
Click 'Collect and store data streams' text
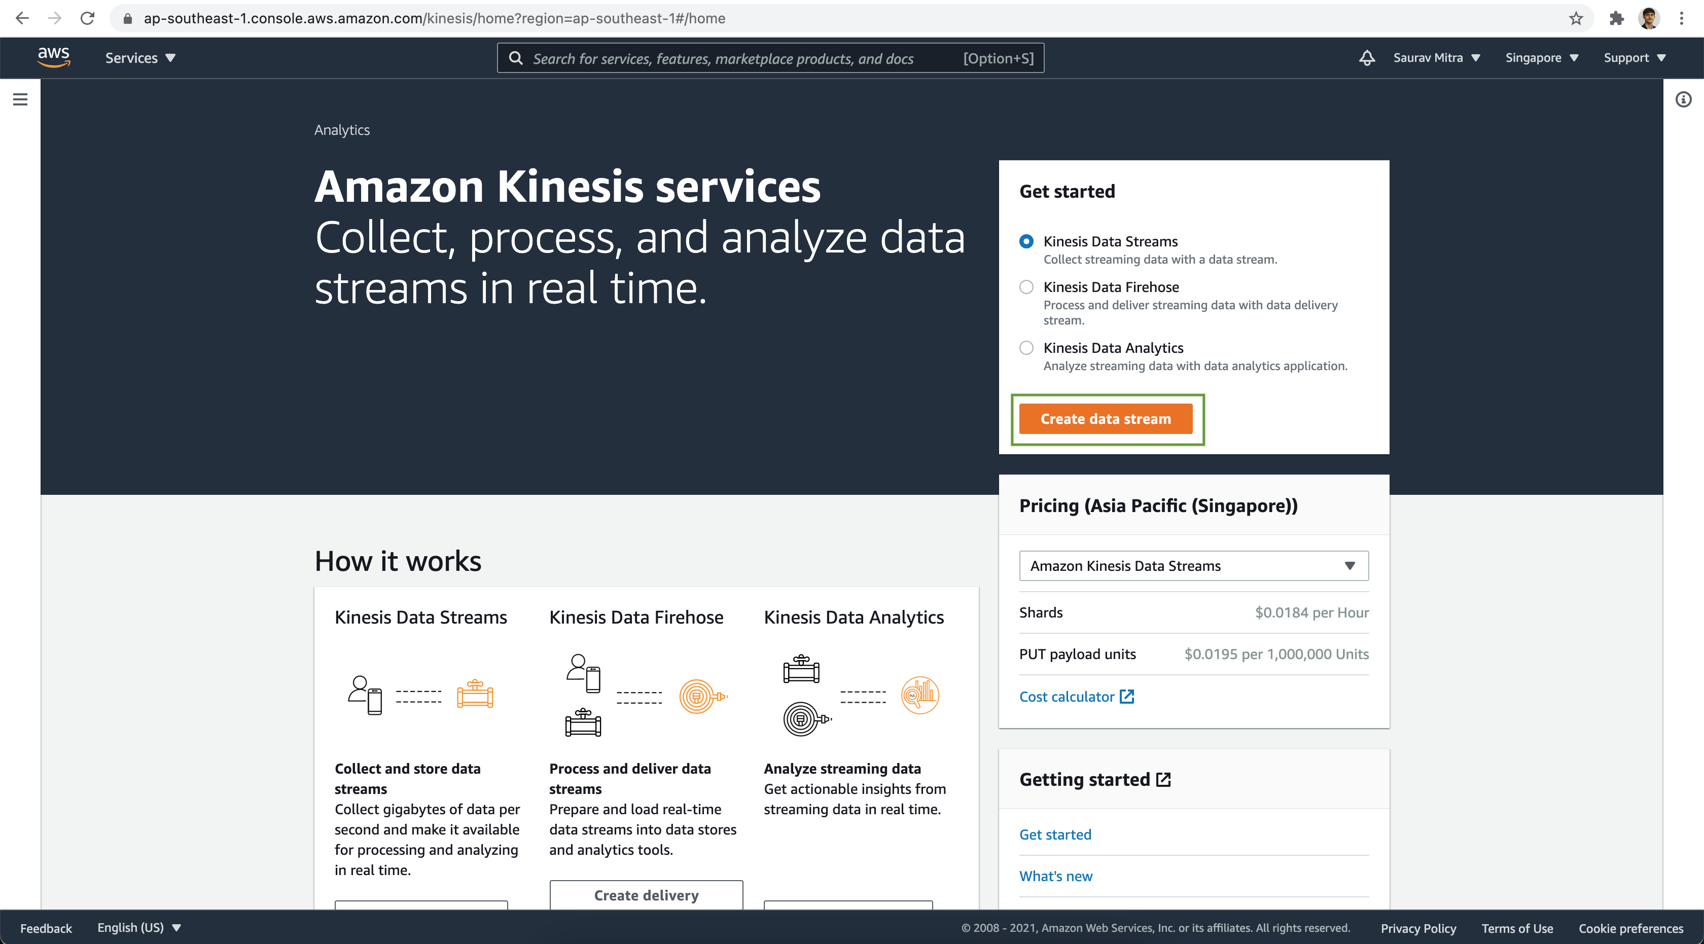(407, 779)
